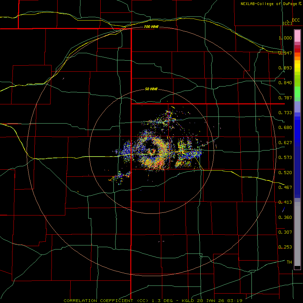Click the 0.520 scale value

tap(285, 172)
